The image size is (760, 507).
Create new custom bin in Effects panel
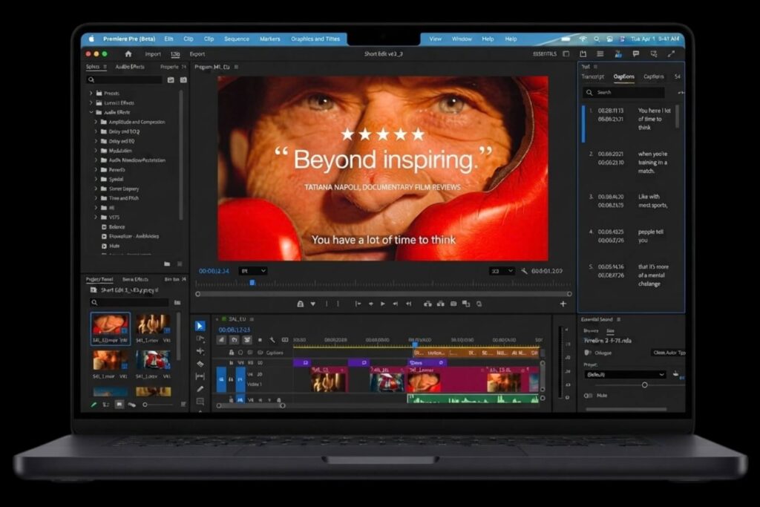click(x=167, y=264)
